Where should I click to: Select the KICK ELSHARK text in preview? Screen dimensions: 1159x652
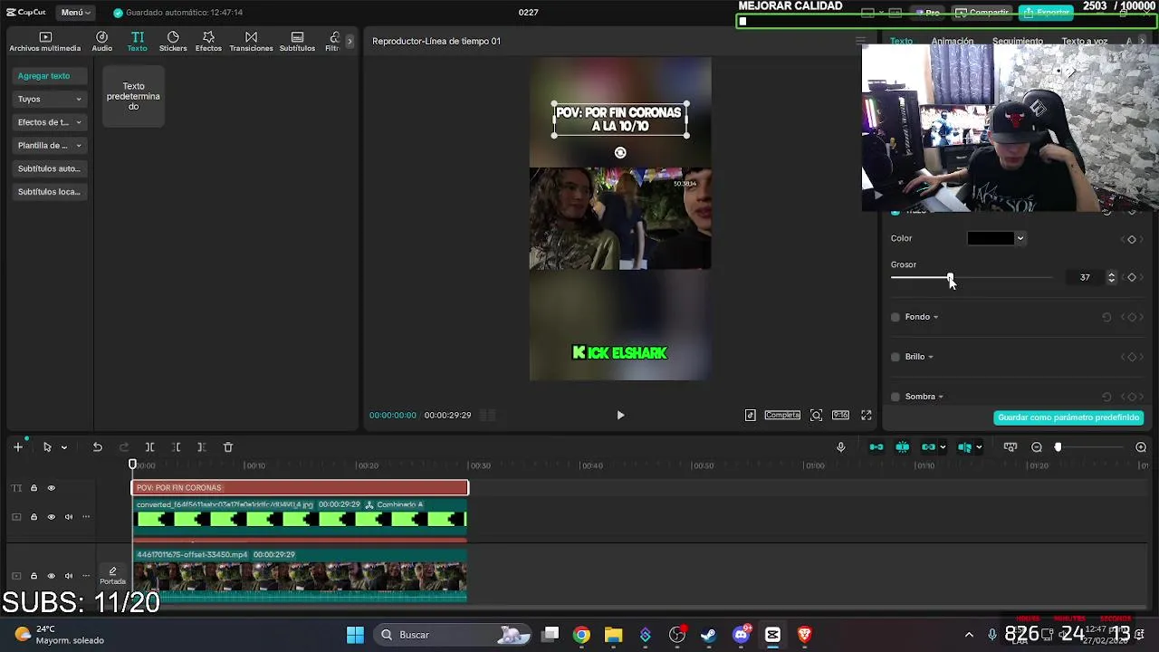(x=620, y=353)
